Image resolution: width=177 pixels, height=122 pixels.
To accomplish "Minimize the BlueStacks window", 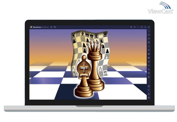I will pos(138,27).
